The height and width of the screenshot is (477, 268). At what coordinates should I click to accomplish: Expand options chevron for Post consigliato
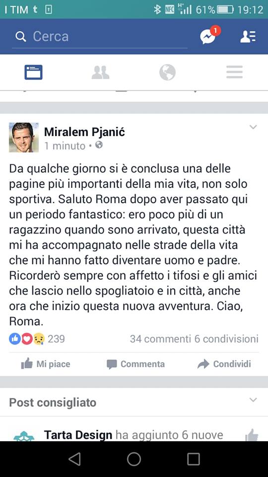tap(253, 399)
